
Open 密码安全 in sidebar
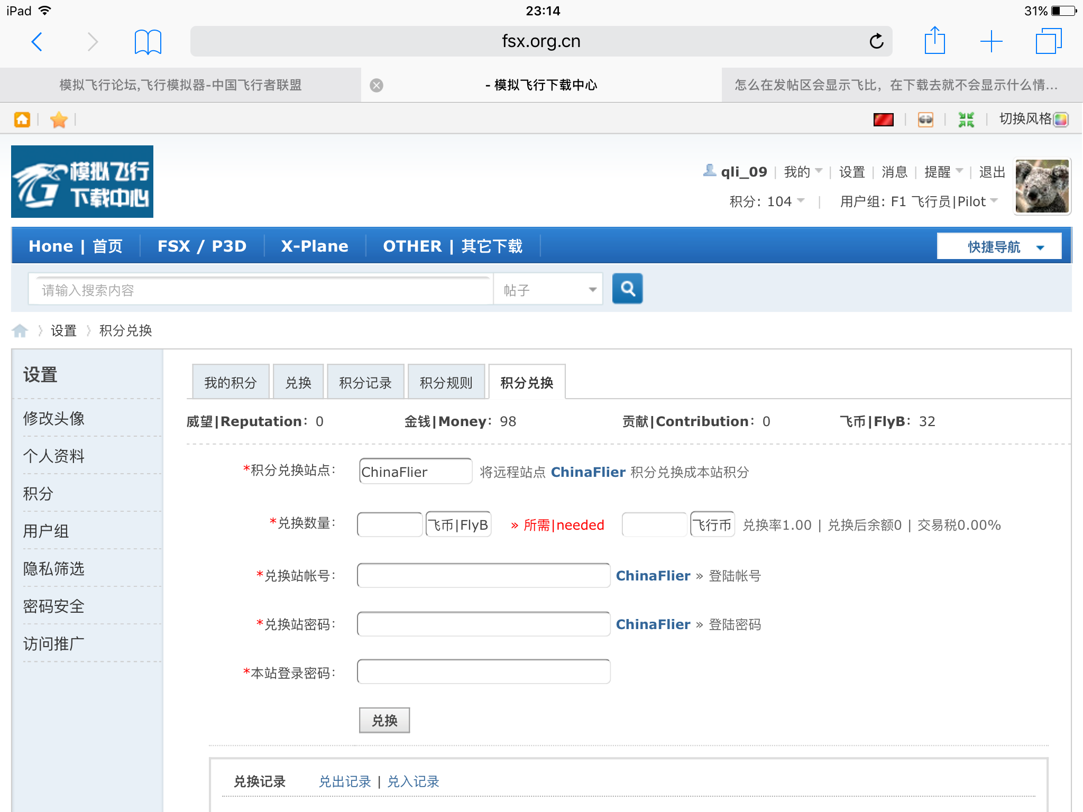[x=53, y=606]
